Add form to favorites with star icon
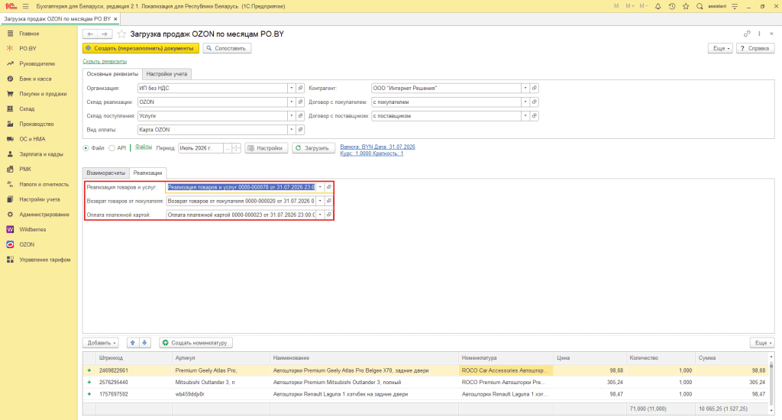This screenshot has width=782, height=420. point(121,34)
